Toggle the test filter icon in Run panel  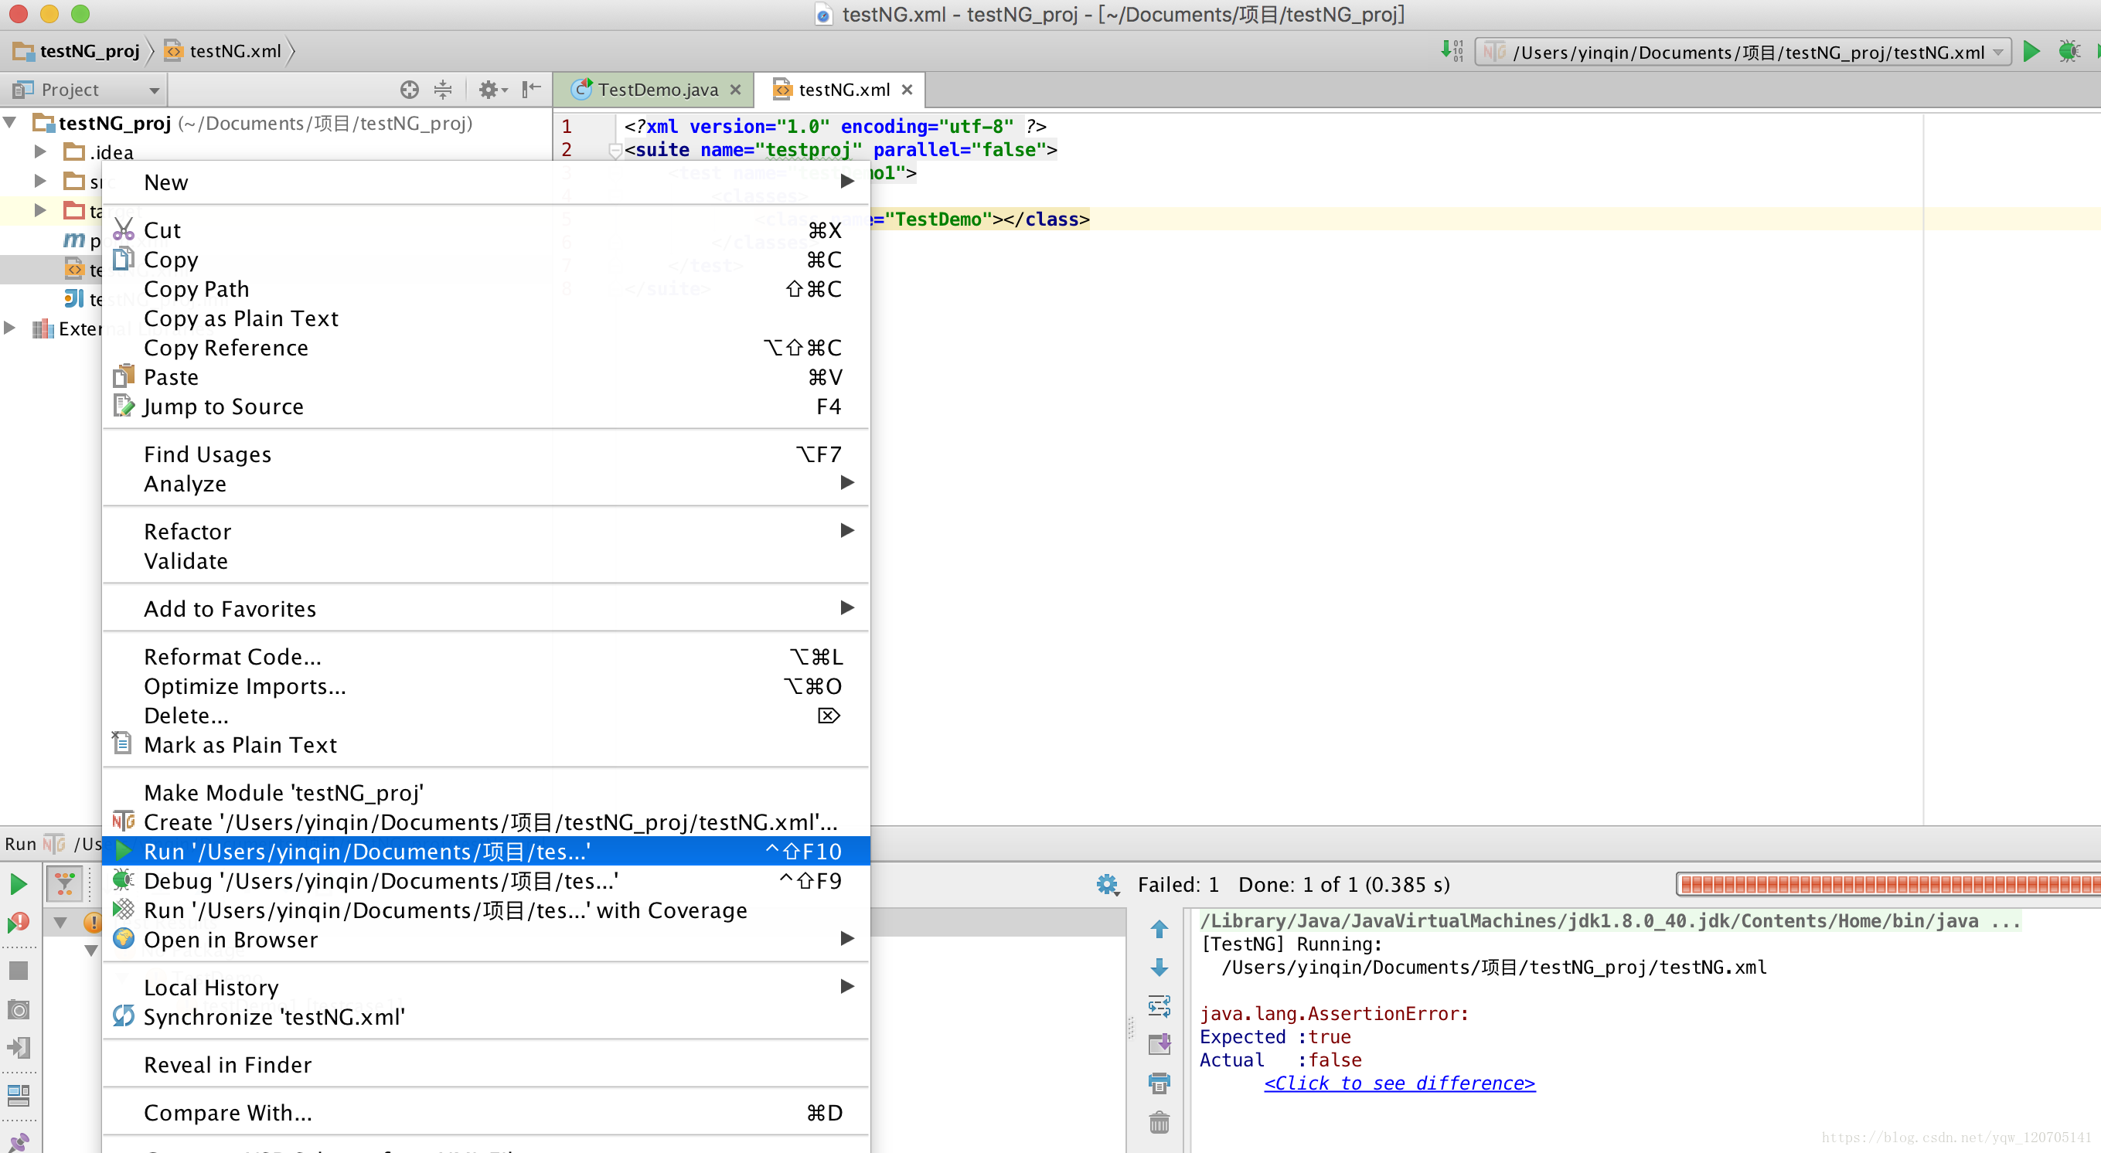pos(64,884)
